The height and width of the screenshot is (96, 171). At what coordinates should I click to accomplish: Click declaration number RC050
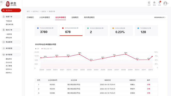pos(52,85)
